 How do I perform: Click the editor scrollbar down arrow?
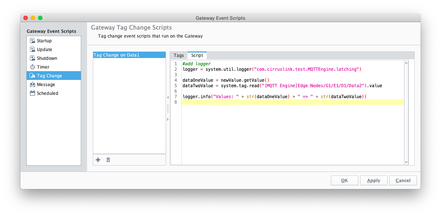pos(406,162)
